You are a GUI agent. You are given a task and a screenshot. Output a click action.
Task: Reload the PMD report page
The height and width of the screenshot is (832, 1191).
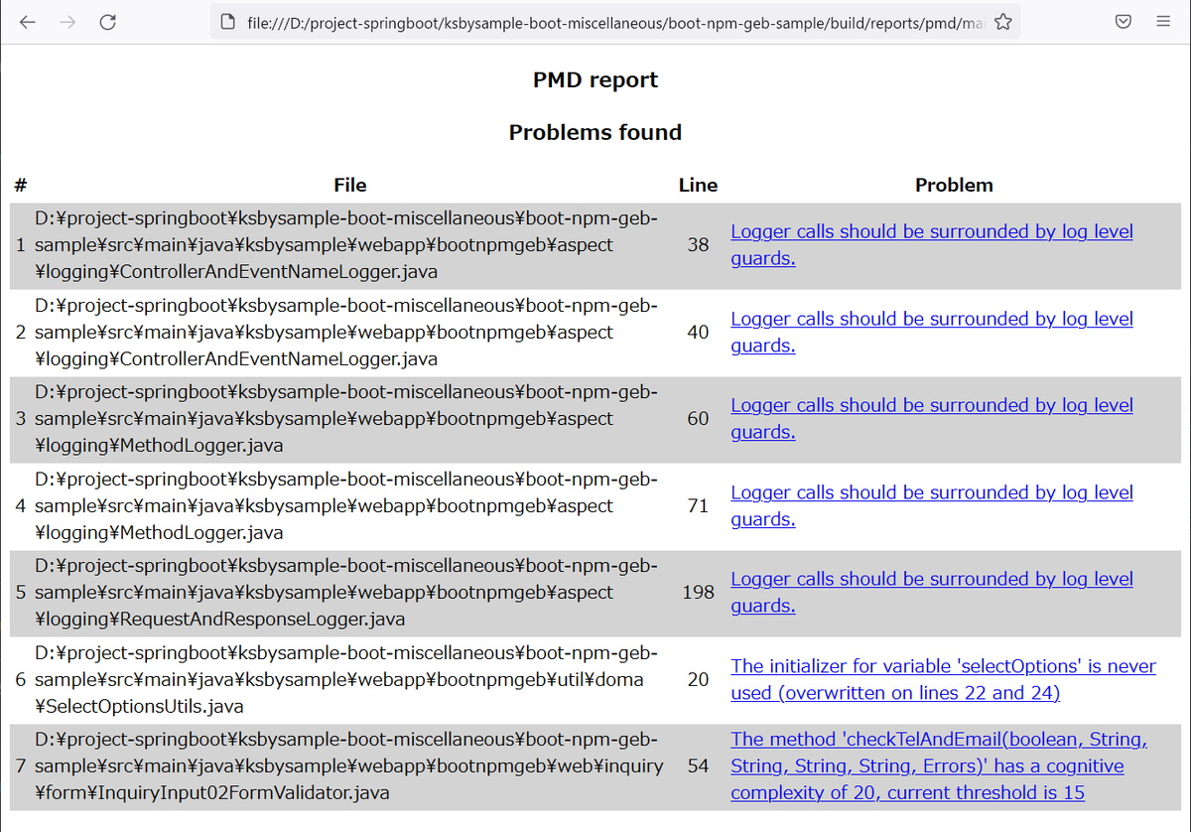(x=108, y=22)
